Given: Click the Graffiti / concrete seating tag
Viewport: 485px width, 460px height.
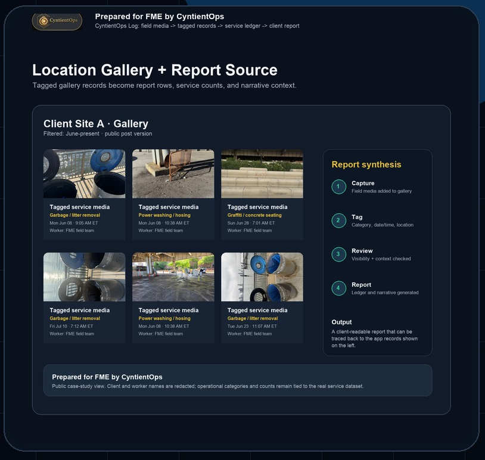Looking at the screenshot, I should [x=254, y=215].
